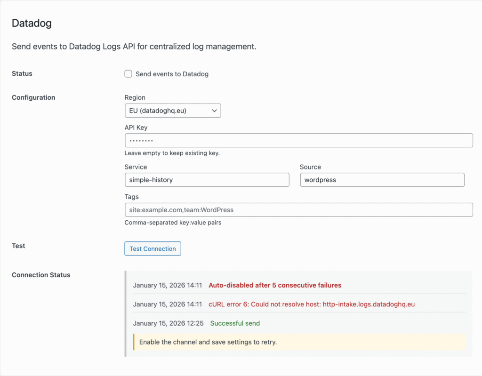The width and height of the screenshot is (482, 376).
Task: Click the January 15, 2026 12:25 timestamp
Action: [168, 323]
